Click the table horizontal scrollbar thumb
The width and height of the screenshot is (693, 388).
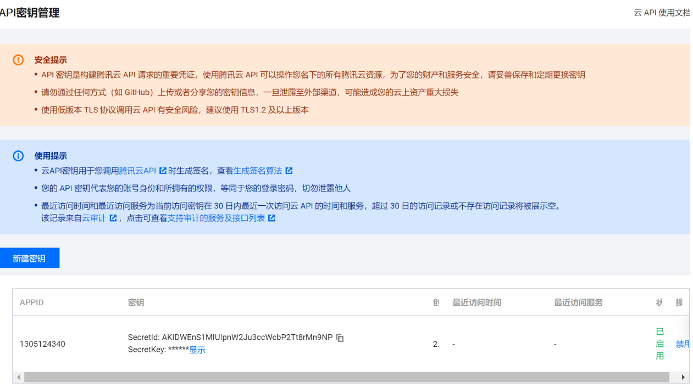point(347,377)
